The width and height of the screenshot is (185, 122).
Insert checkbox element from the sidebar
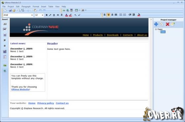5,40
